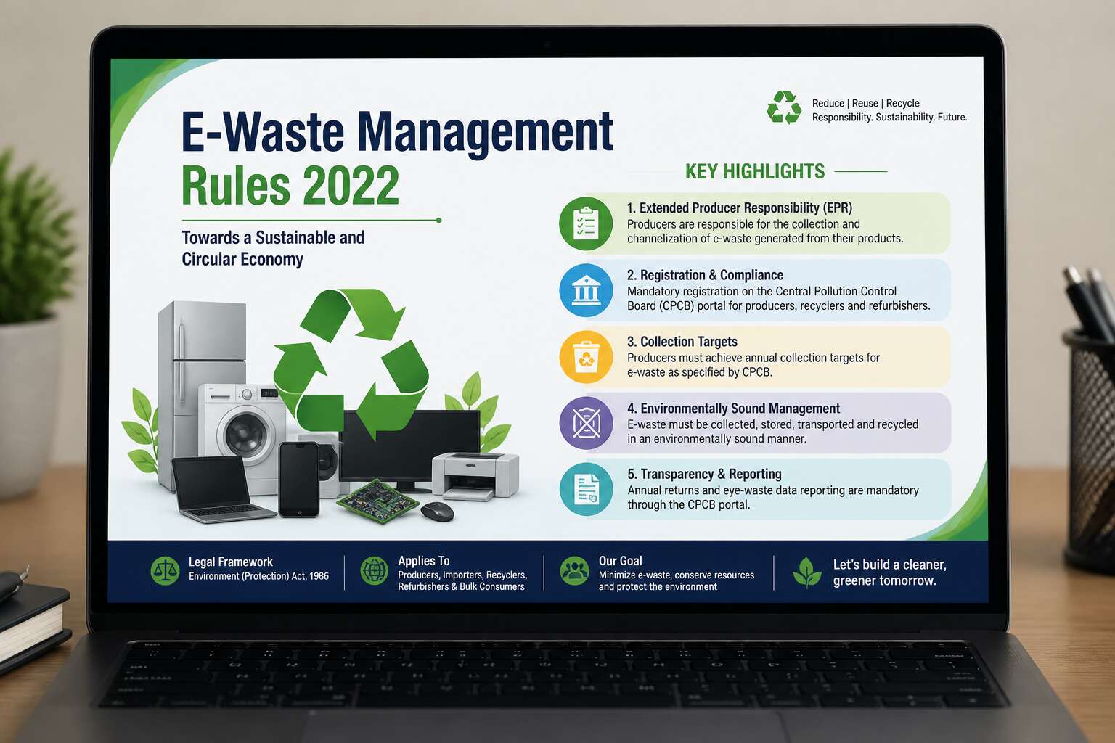This screenshot has width=1115, height=743.
Task: Click '4. Environmentally Sound Management' heading
Action: click(x=734, y=409)
